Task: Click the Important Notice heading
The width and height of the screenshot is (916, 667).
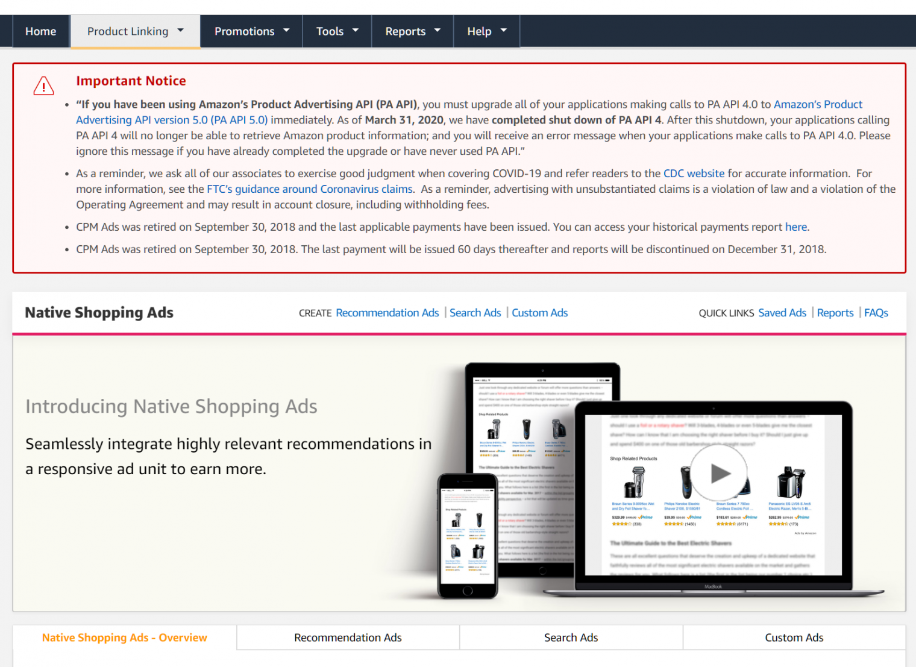Action: point(131,81)
